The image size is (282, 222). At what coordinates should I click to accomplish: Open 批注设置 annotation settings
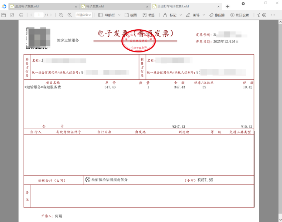tap(239, 15)
